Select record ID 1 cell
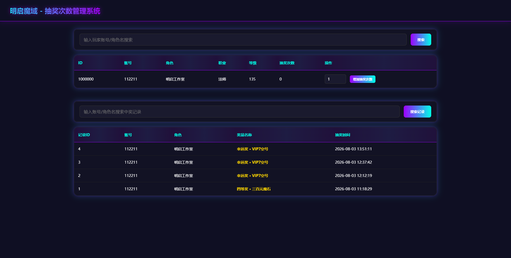The width and height of the screenshot is (511, 258). (79, 189)
